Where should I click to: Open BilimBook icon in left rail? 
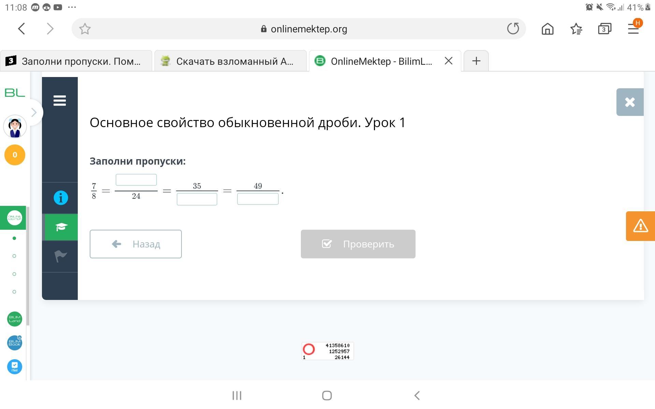pyautogui.click(x=15, y=343)
